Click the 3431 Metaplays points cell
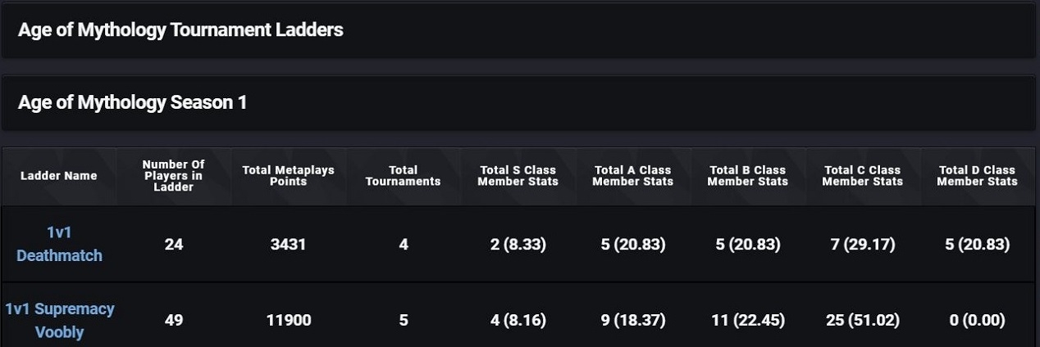Image resolution: width=1040 pixels, height=347 pixels. [x=288, y=245]
